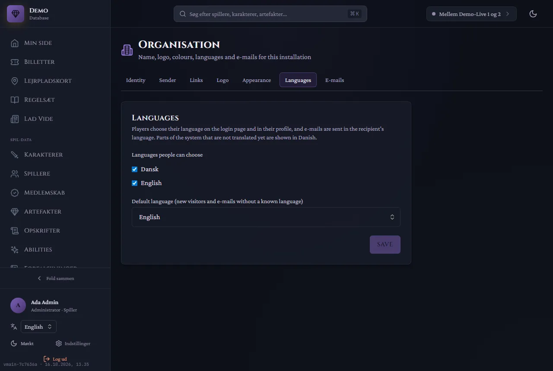Screen dimensions: 553x371
Task: Click the Billetter ticket icon
Action: (15, 62)
